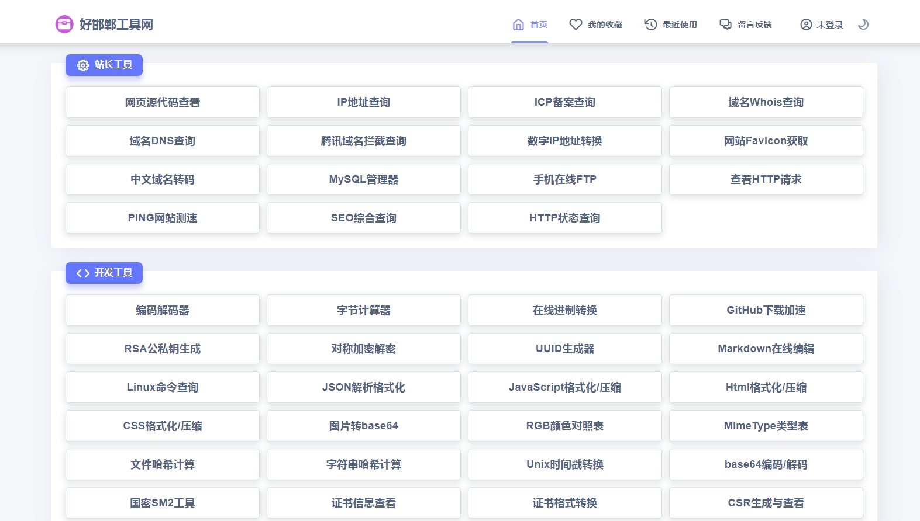Image resolution: width=920 pixels, height=521 pixels.
Task: Click the 好邯郸工具网 logo icon
Action: 64,25
